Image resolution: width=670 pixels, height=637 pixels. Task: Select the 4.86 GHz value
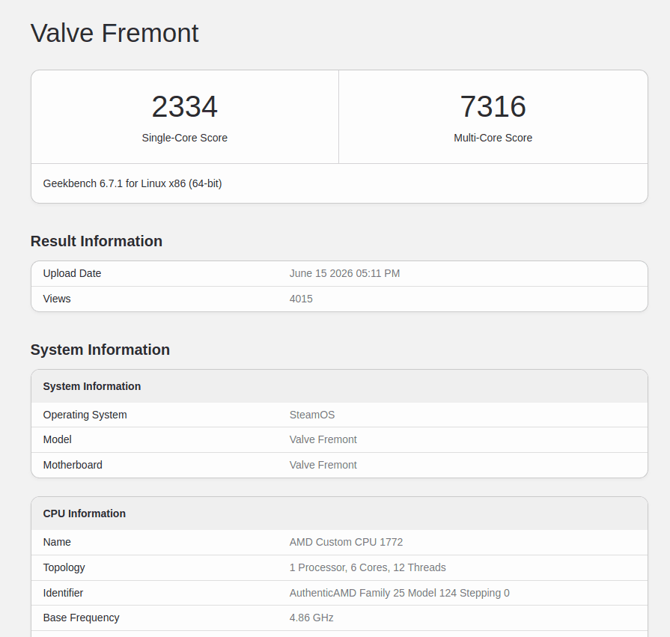[x=311, y=618]
